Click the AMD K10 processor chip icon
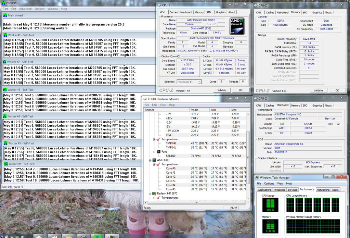The height and width of the screenshot is (238, 350). coord(154,160)
